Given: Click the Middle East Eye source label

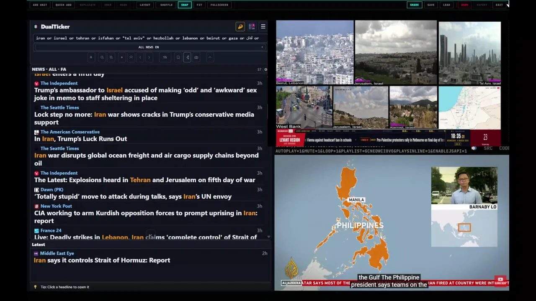Looking at the screenshot, I should click(57, 253).
